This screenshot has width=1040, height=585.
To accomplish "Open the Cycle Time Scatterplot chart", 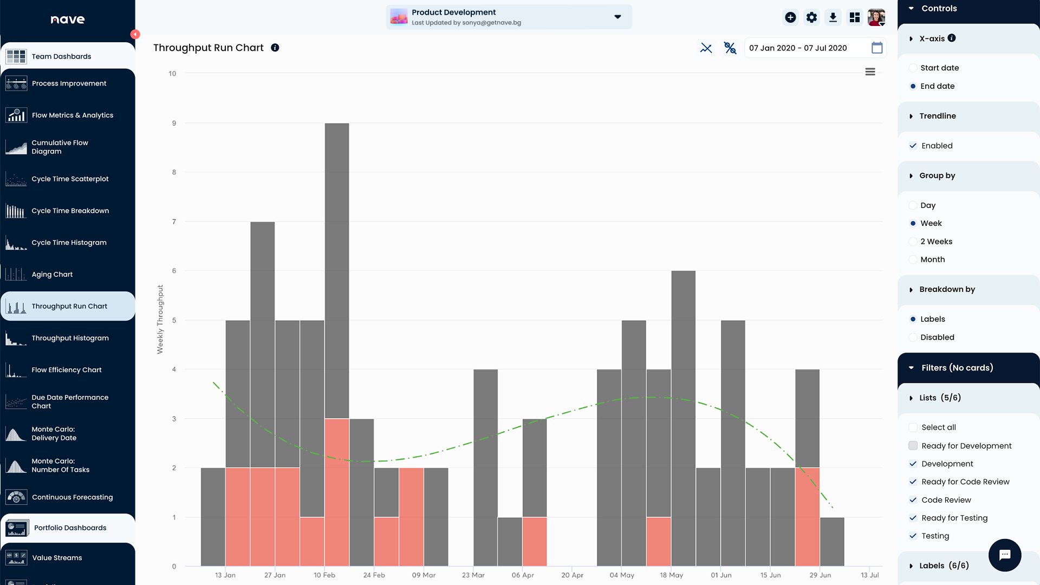I will click(69, 179).
